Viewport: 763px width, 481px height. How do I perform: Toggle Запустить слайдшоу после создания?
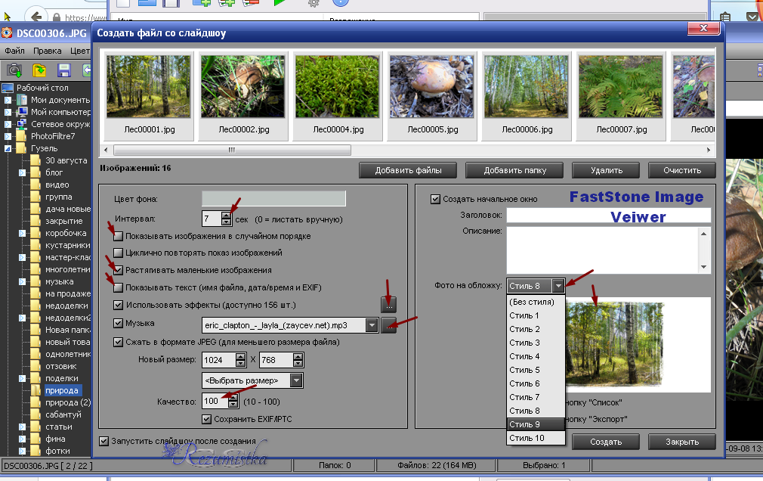click(103, 441)
